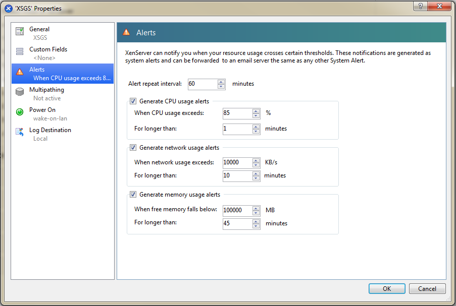The height and width of the screenshot is (306, 456).
Task: Uncheck Generate network usage alerts
Action: point(133,148)
